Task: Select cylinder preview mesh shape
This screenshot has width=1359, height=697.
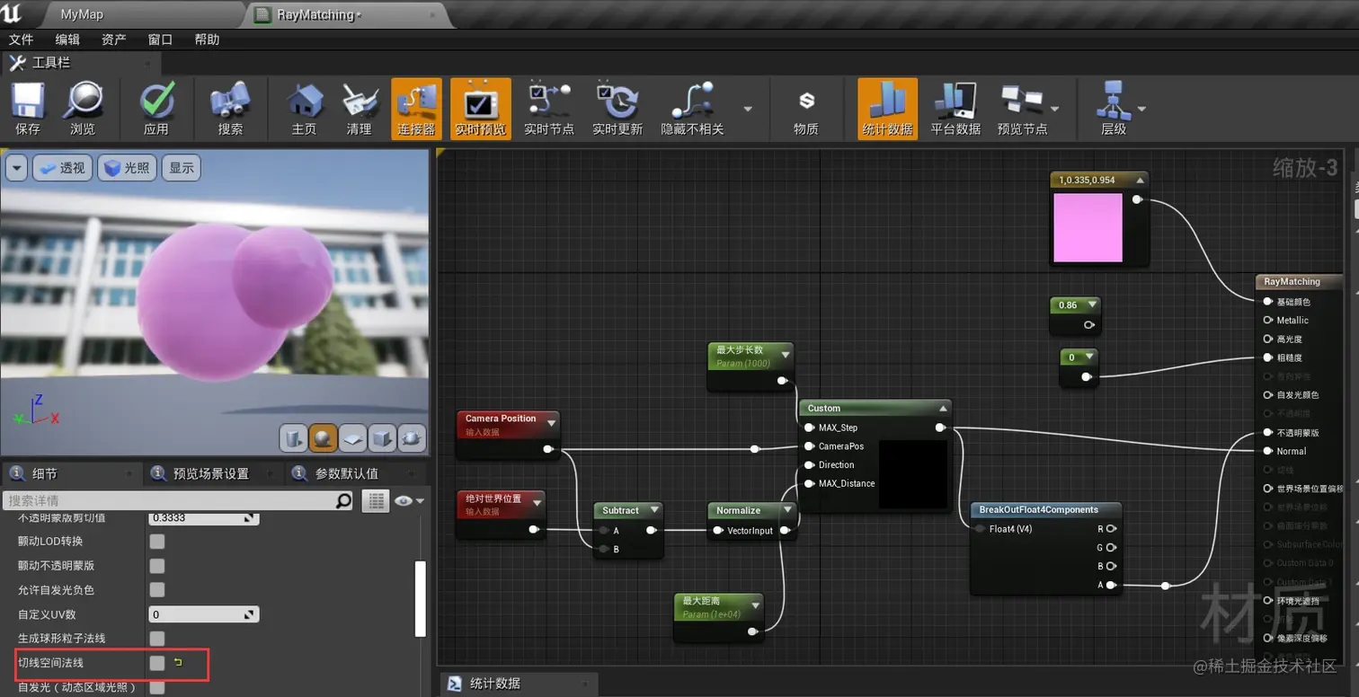Action: pyautogui.click(x=294, y=437)
